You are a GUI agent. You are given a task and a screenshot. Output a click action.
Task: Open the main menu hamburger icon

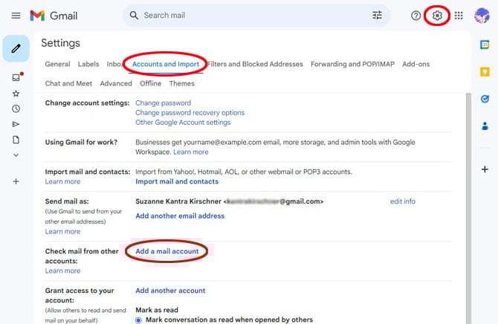click(x=16, y=16)
